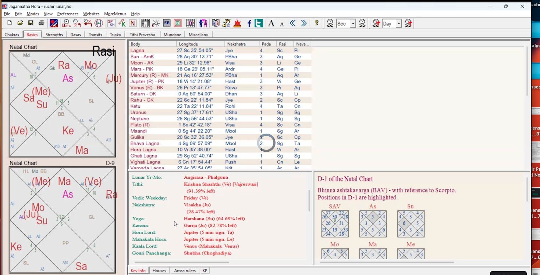The width and height of the screenshot is (540, 275).
Task: Click the couple compatibility icon
Action: (x=203, y=23)
